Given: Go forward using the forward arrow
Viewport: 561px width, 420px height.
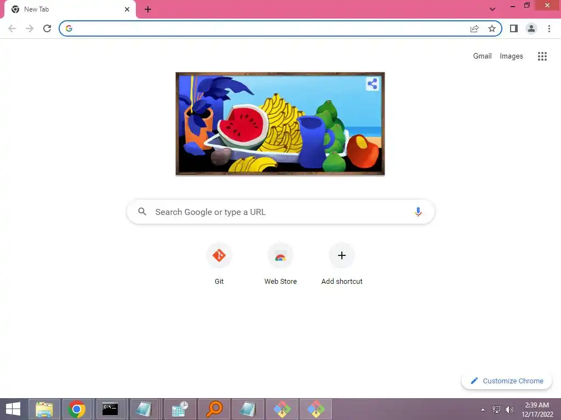Looking at the screenshot, I should click(30, 28).
